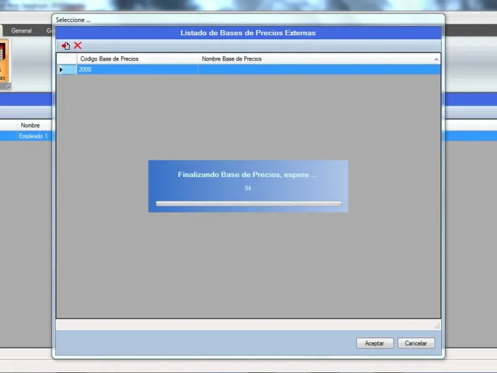Click the progress value 94 text
The height and width of the screenshot is (373, 497).
click(x=248, y=188)
